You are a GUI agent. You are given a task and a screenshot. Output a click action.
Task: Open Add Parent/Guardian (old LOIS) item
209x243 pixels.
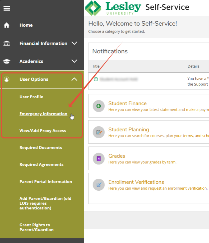click(45, 203)
